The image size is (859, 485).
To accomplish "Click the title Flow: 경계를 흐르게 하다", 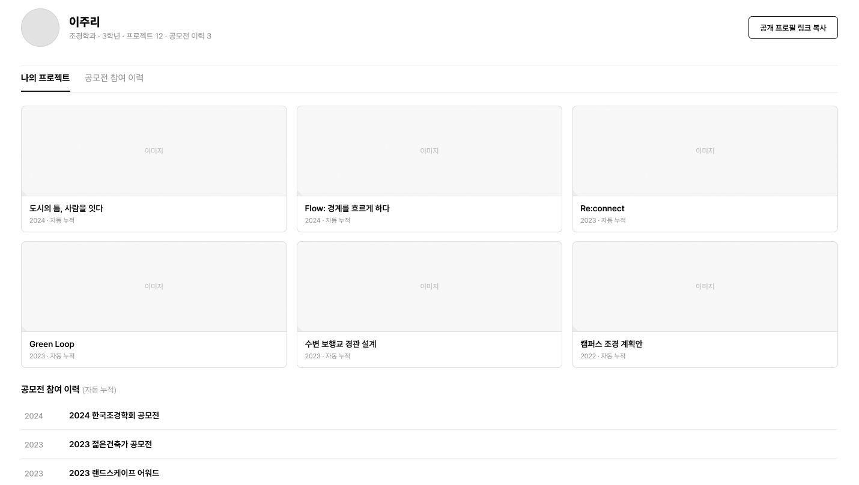I will click(347, 208).
